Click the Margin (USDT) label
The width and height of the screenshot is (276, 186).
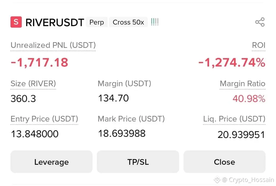tap(124, 84)
